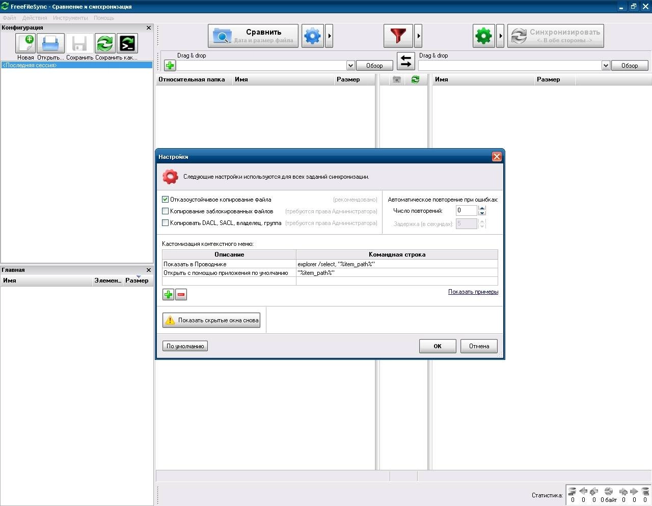Click the Сравнить compare button

tap(253, 36)
